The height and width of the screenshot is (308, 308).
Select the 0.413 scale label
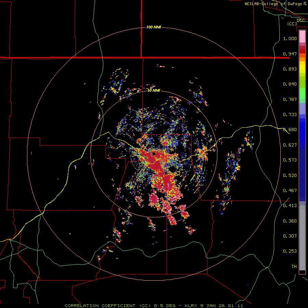(290, 206)
